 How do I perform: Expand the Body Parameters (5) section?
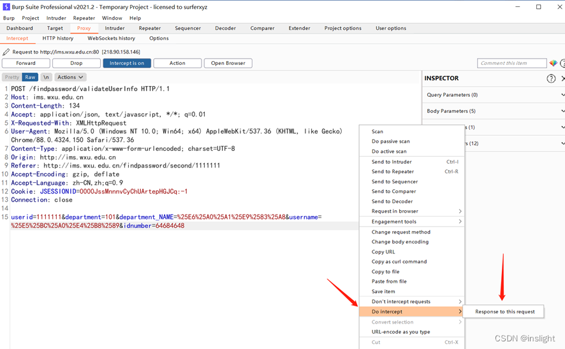pyautogui.click(x=494, y=111)
